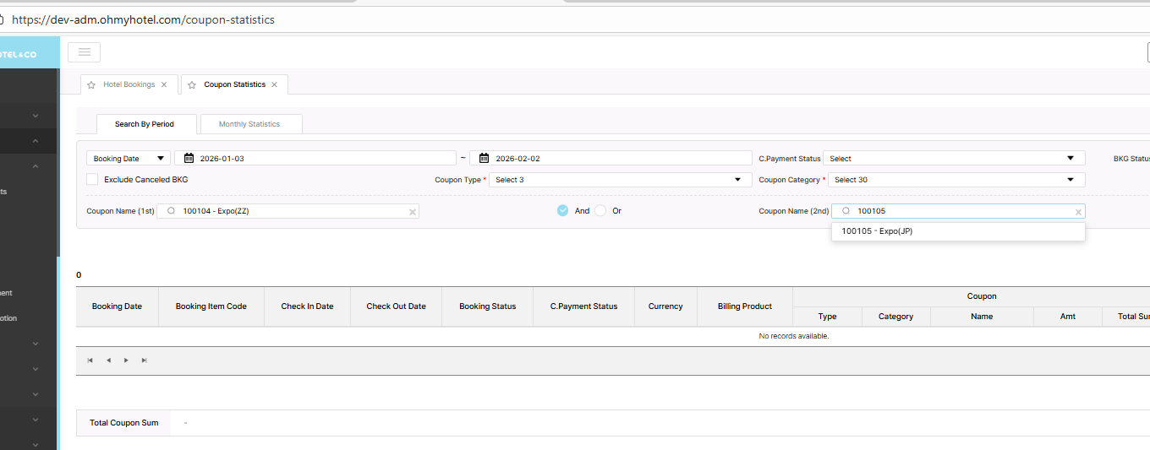Open the start date calendar picker icon
Image resolution: width=1150 pixels, height=450 pixels.
pyautogui.click(x=189, y=159)
